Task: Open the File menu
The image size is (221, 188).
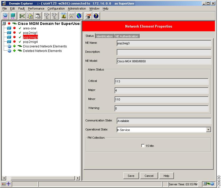Action: point(4,8)
